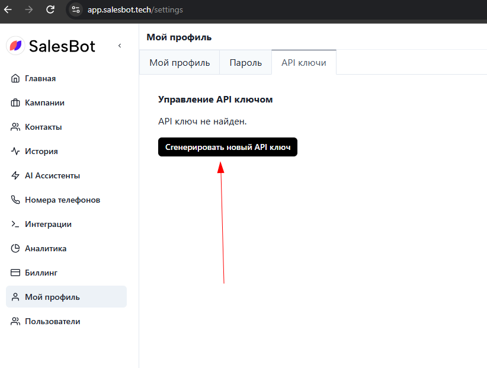
Task: Click the phone icon beside Номера телефонов
Action: tap(15, 200)
